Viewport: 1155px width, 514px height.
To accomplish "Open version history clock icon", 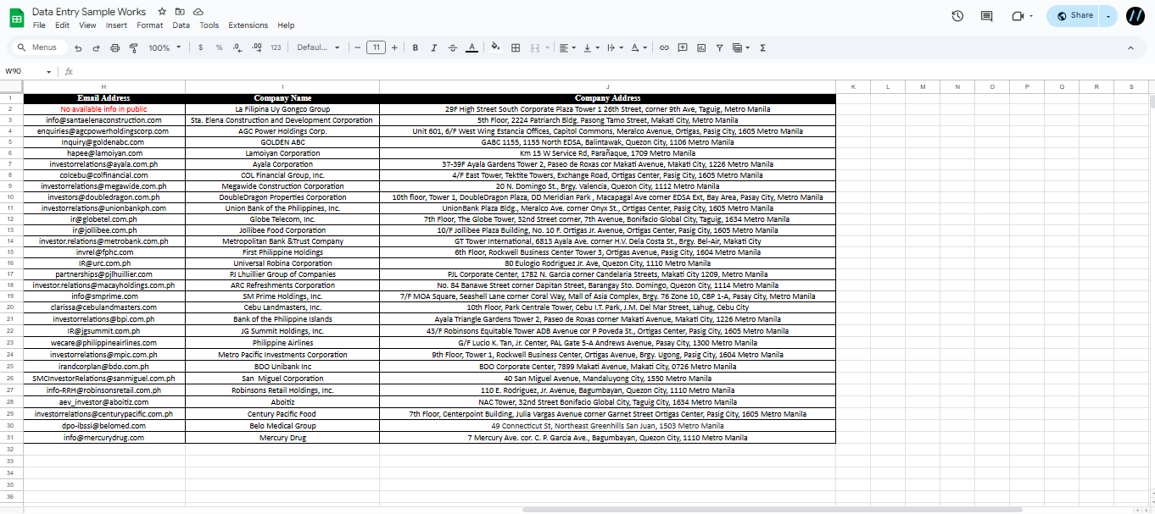I will pos(957,15).
